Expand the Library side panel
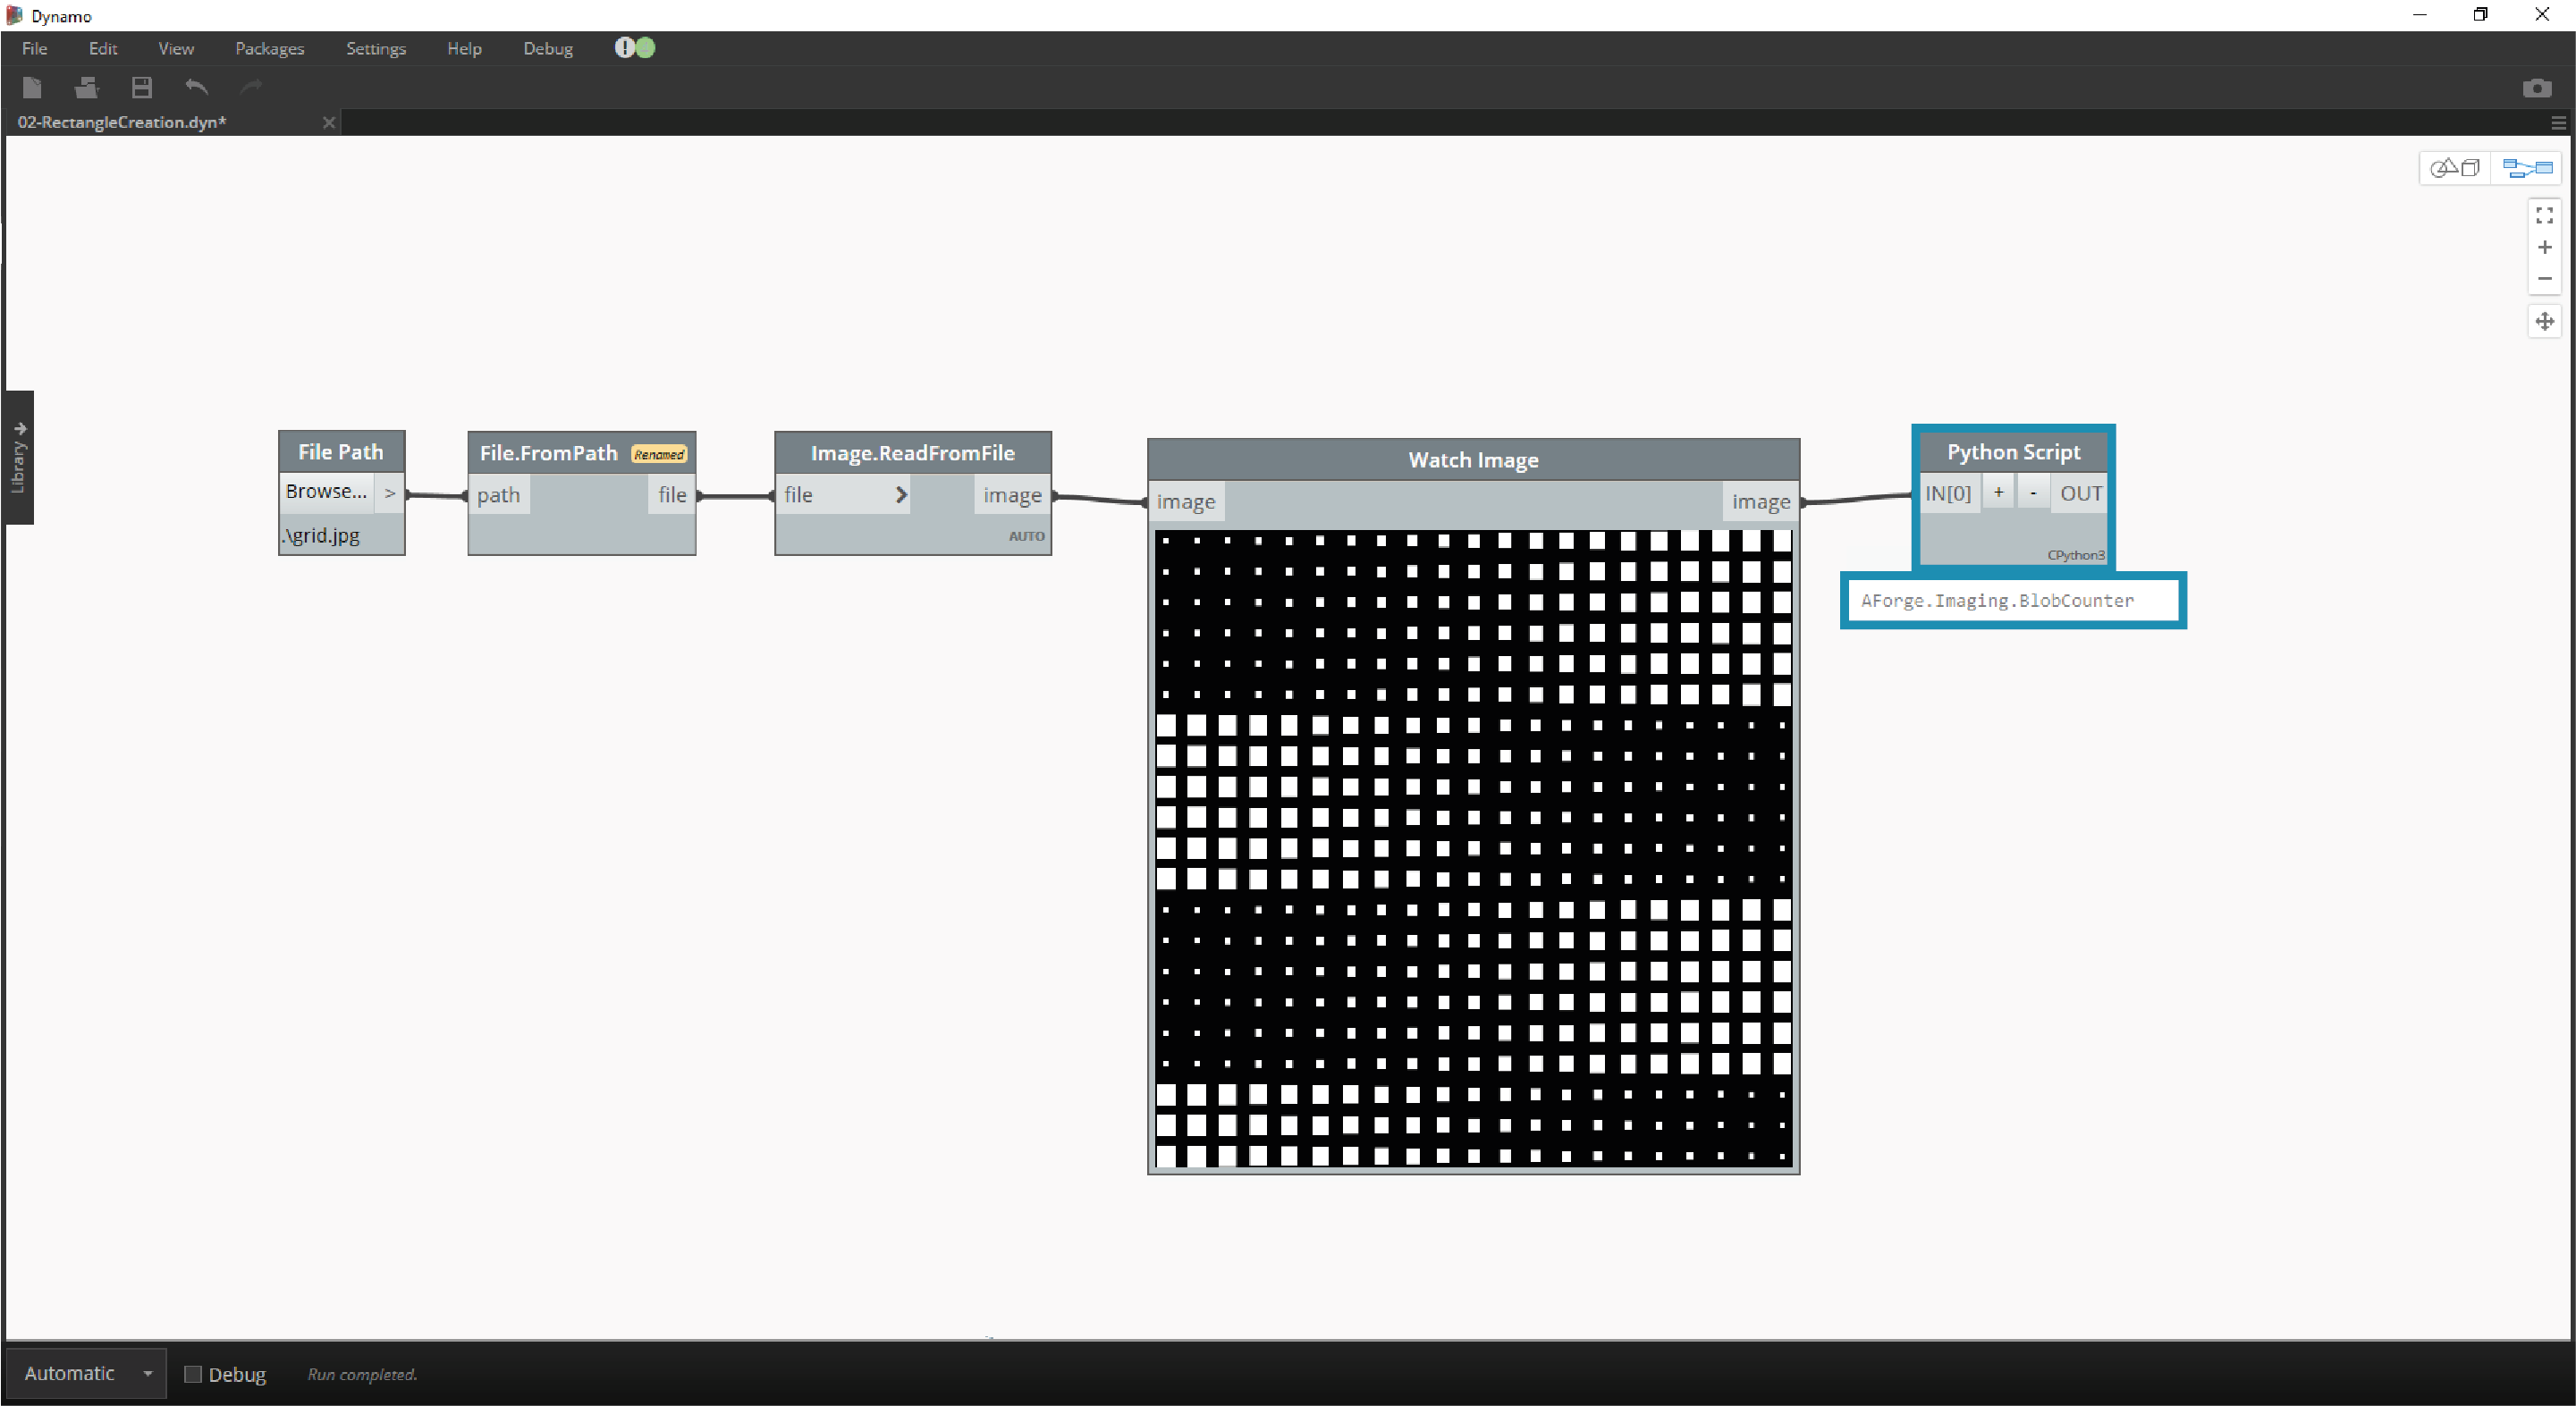Viewport: 2576px width, 1406px height. pos(18,457)
